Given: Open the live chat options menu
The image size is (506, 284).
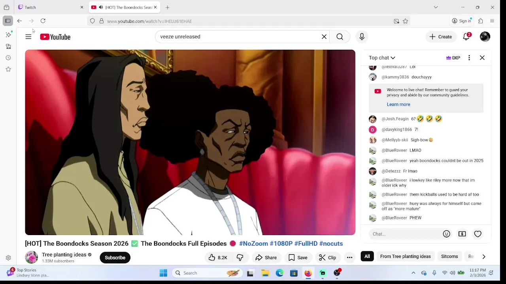Looking at the screenshot, I should (469, 58).
